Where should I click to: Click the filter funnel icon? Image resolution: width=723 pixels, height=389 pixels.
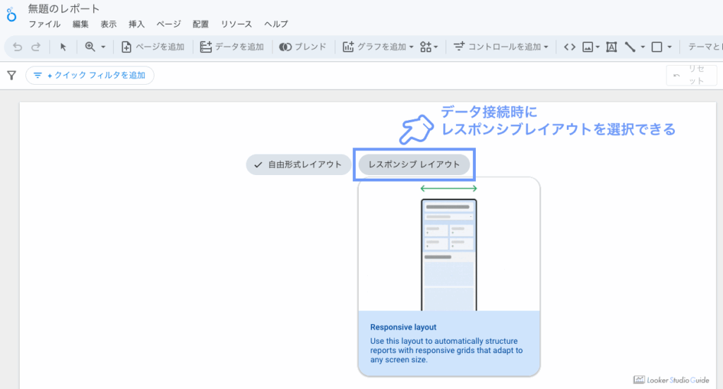click(11, 75)
